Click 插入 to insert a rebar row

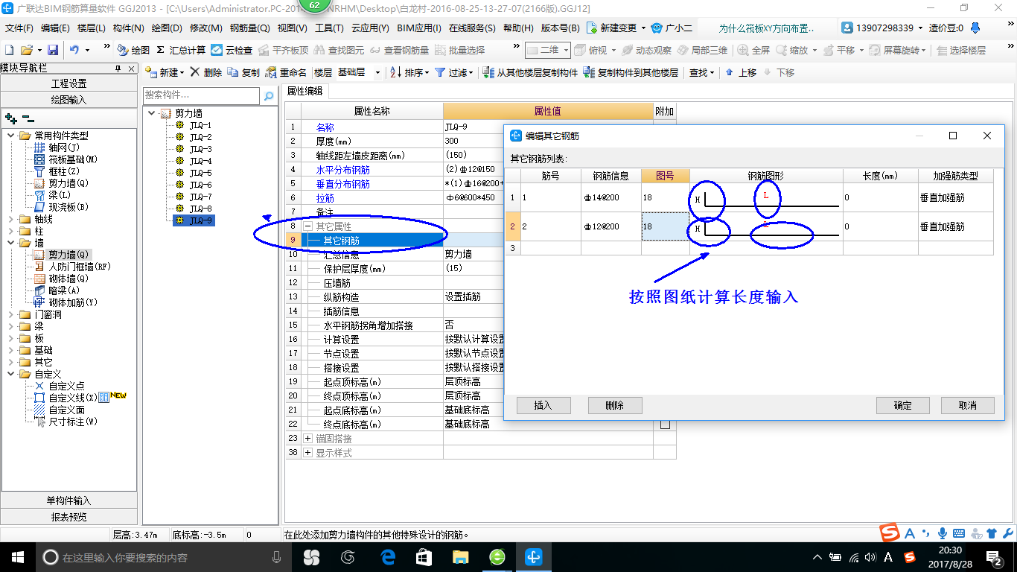pyautogui.click(x=543, y=405)
